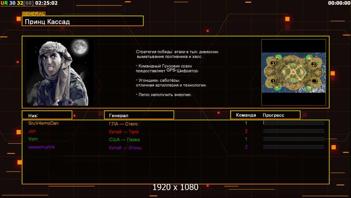Click the unnumbered black start marker on minimap
Screen dimensions: 351x198
[x=314, y=81]
